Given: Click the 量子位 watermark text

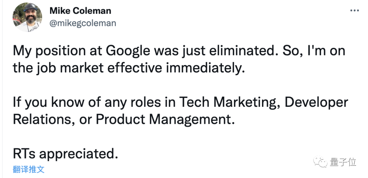Looking at the screenshot, I should [x=343, y=162].
